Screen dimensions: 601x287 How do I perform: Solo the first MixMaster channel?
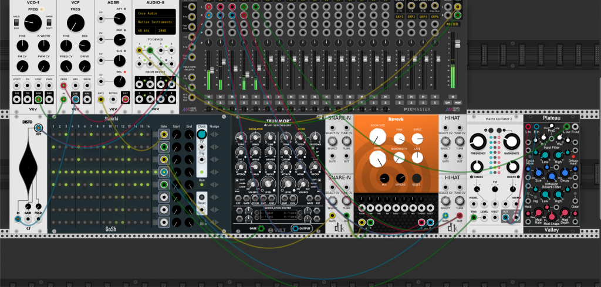pyautogui.click(x=208, y=102)
